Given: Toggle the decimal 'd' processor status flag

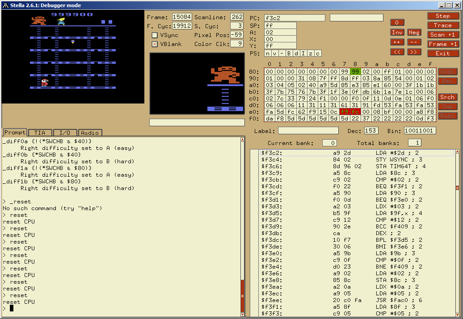Looking at the screenshot, I should point(296,54).
